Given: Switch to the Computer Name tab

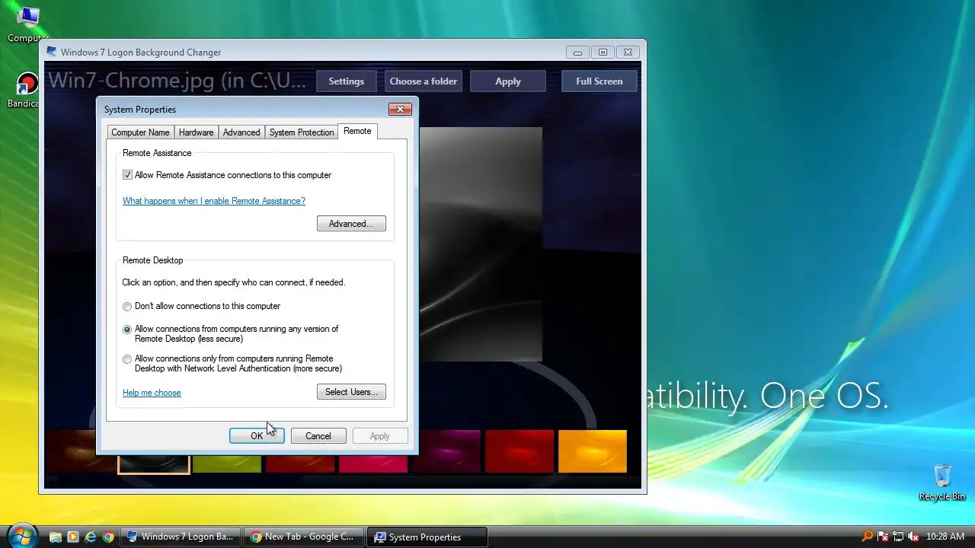Looking at the screenshot, I should coord(140,132).
